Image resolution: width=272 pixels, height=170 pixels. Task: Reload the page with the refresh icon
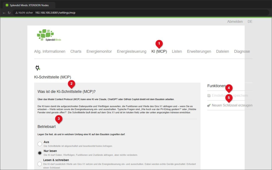pyautogui.click(x=9, y=13)
